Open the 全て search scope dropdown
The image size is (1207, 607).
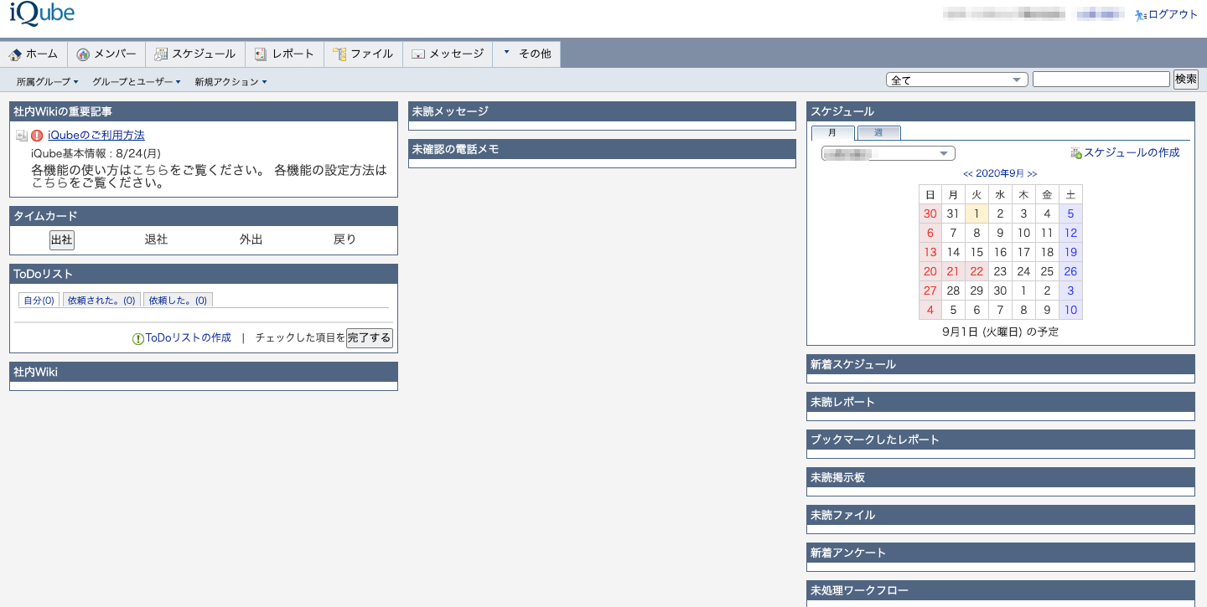pyautogui.click(x=956, y=80)
